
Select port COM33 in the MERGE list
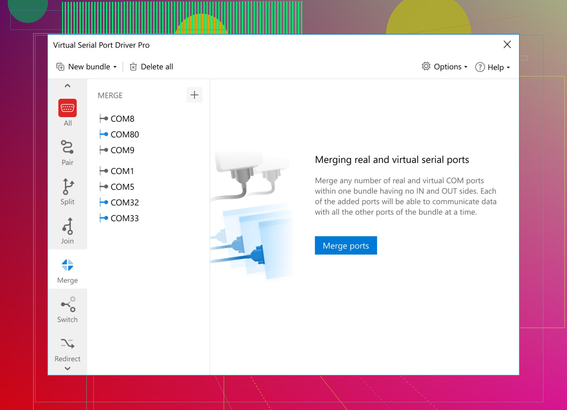[124, 218]
